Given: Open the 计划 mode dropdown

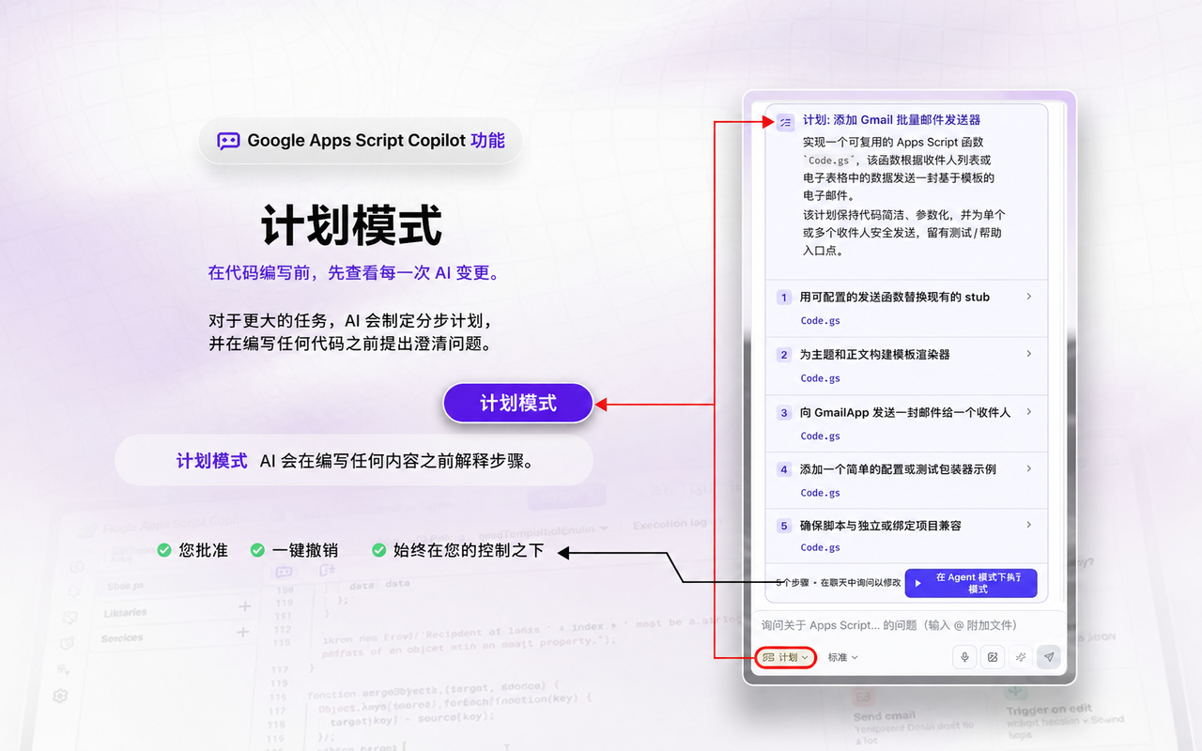Looking at the screenshot, I should click(x=785, y=657).
